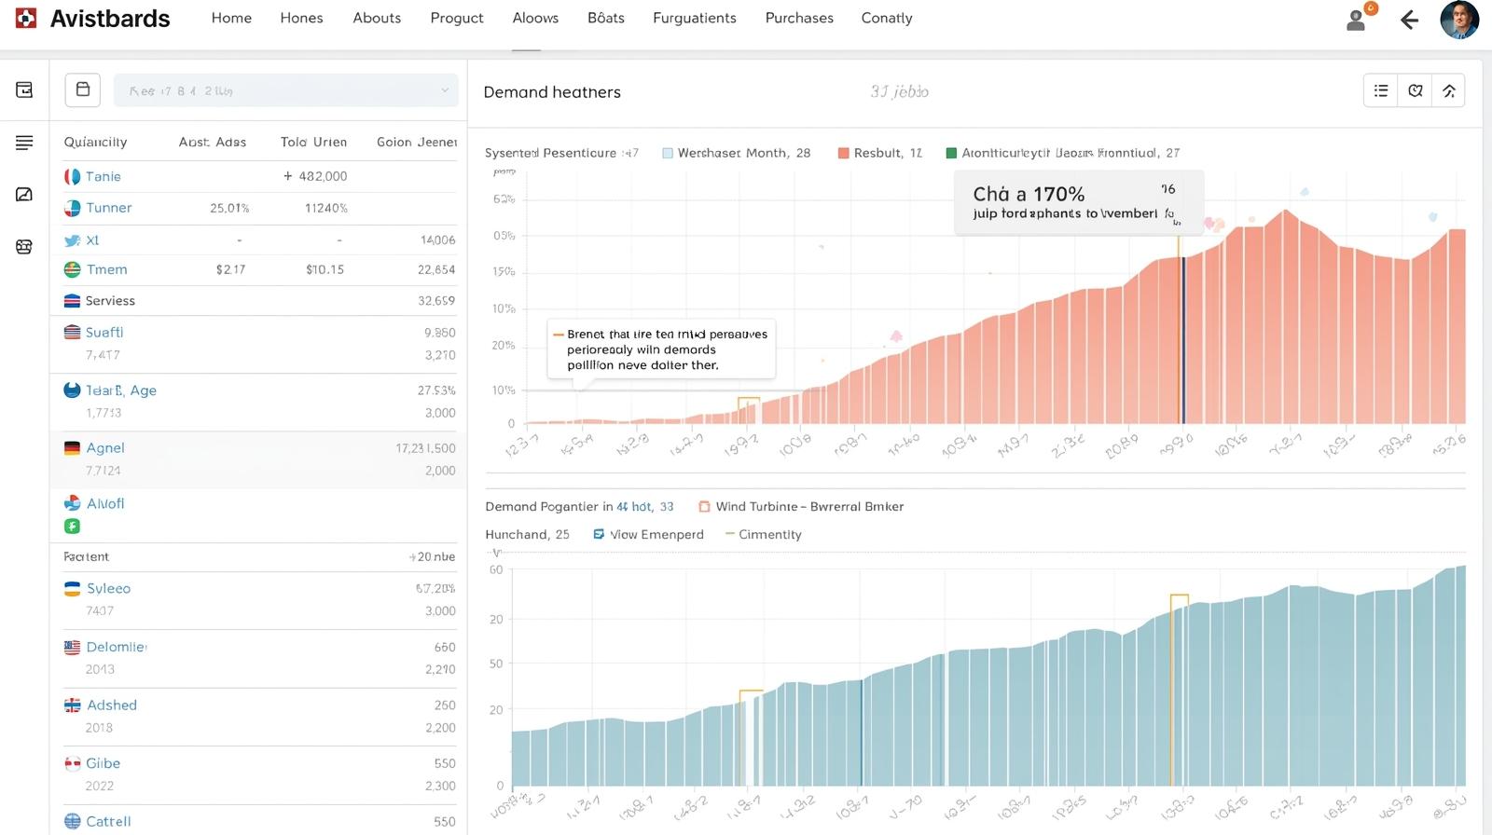The width and height of the screenshot is (1492, 835).
Task: Select the Agnel entry in list
Action: pyautogui.click(x=105, y=448)
